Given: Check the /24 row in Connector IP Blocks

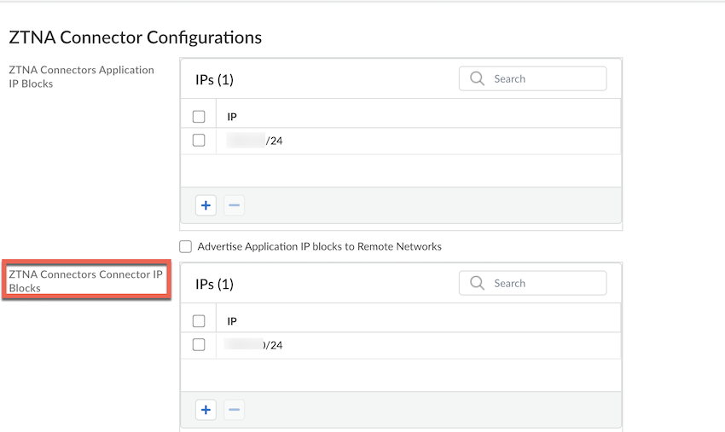Looking at the screenshot, I should (199, 345).
